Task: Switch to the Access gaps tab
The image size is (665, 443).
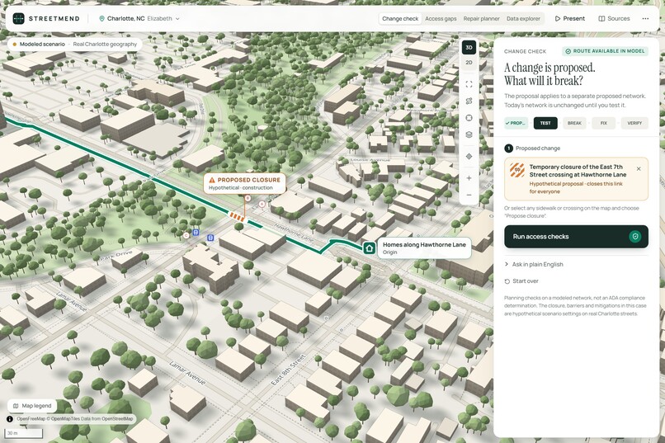Action: 441,19
